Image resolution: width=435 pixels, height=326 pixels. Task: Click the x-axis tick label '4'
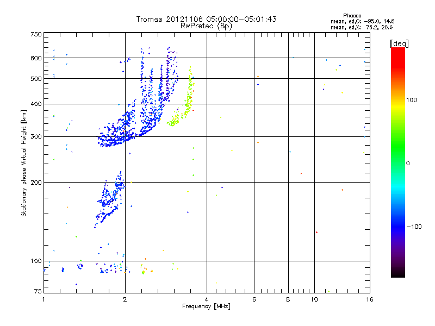pos(207,299)
